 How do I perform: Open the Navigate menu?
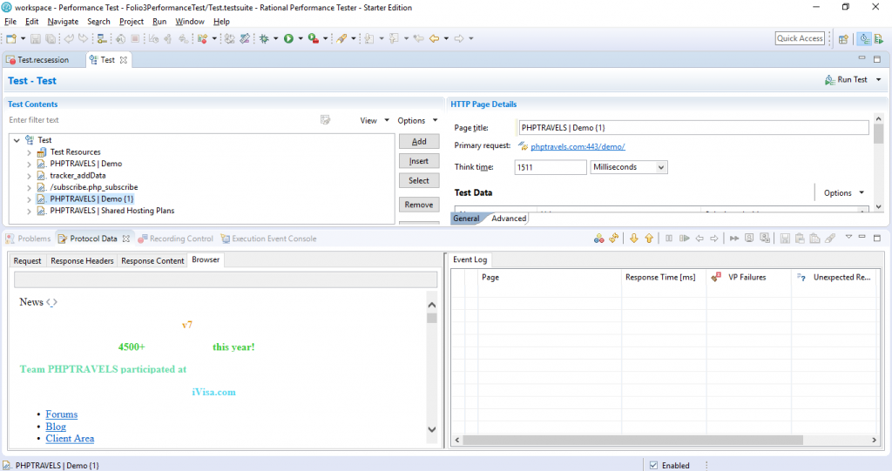pyautogui.click(x=63, y=22)
